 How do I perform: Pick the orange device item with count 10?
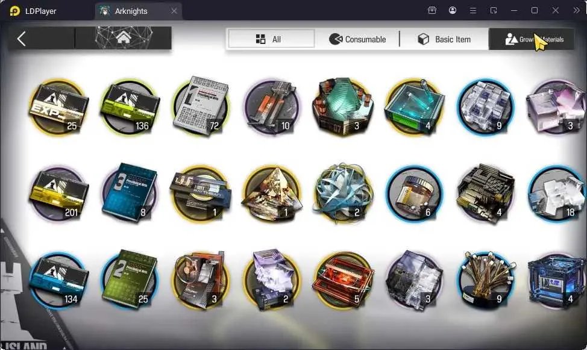[x=272, y=107]
